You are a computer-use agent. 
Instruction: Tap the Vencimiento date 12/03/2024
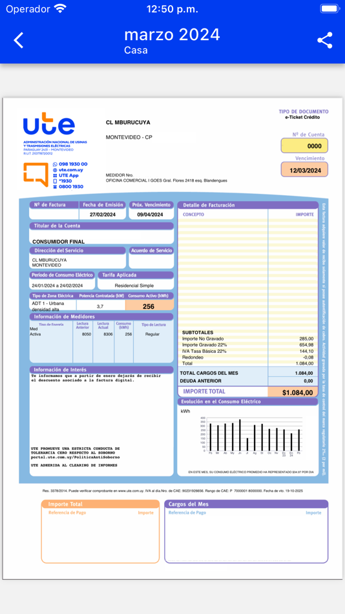304,169
